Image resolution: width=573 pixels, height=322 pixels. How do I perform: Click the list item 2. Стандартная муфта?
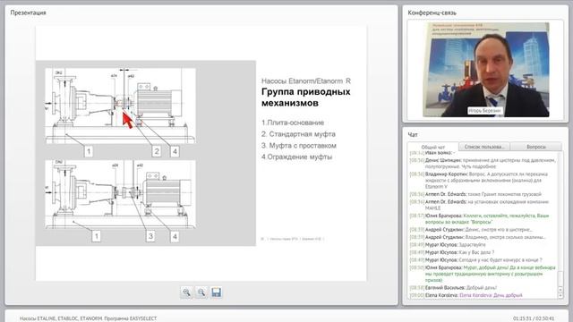pos(298,134)
